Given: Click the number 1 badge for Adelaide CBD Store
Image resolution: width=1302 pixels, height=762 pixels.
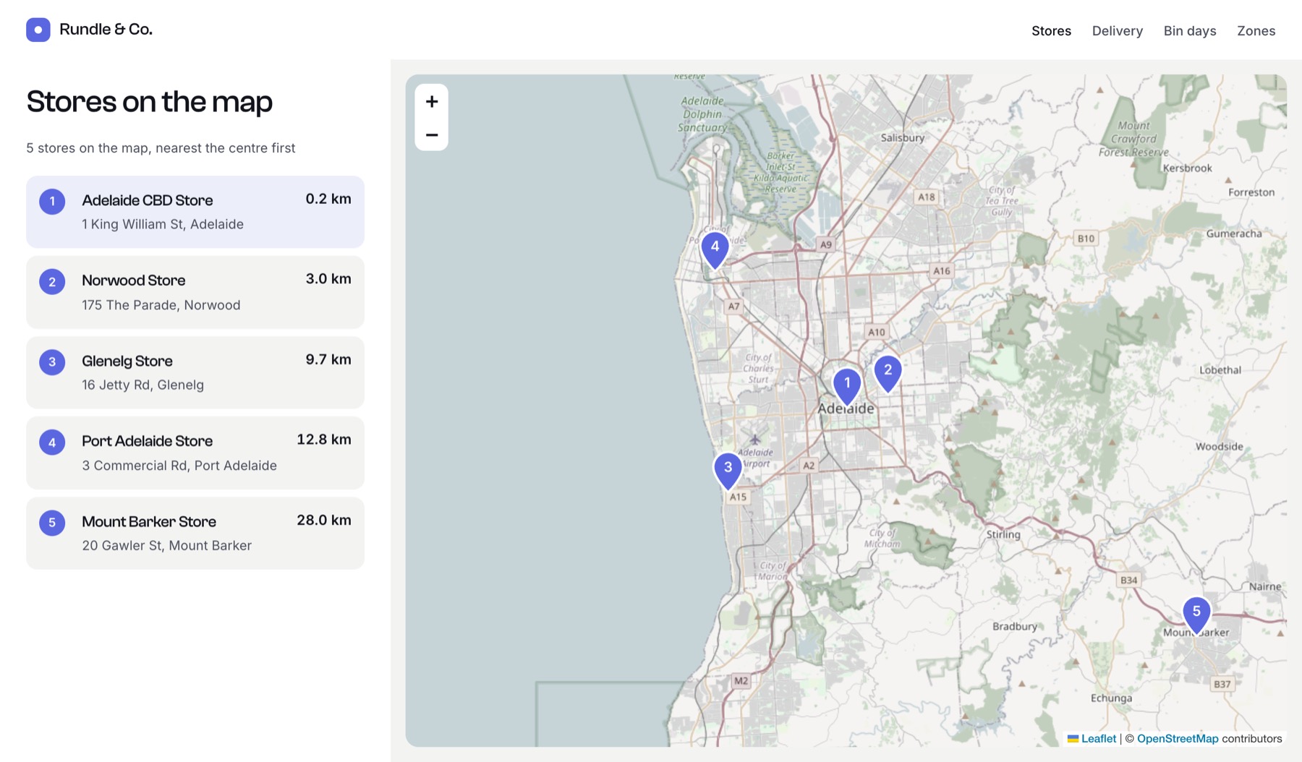Looking at the screenshot, I should pyautogui.click(x=52, y=202).
